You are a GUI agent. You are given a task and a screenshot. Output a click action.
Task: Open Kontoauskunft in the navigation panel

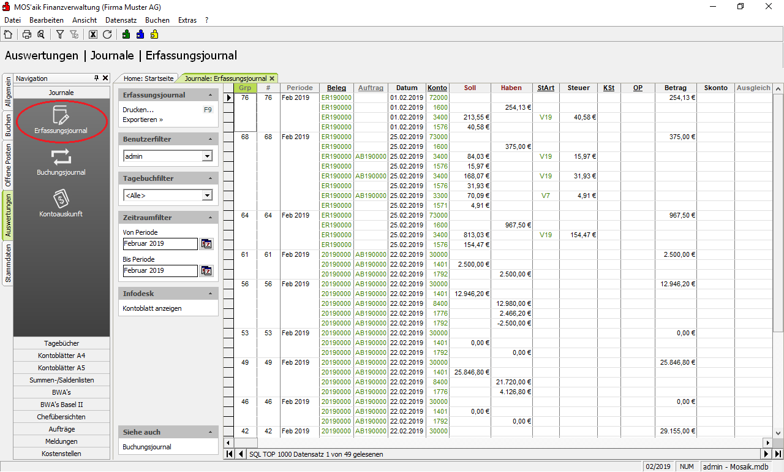point(61,203)
